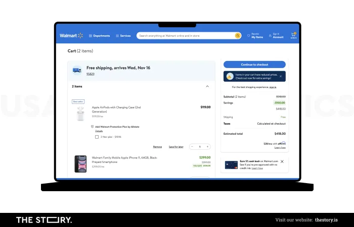
Task: Open Apple AirPods with Charging Case title
Action: [116, 109]
